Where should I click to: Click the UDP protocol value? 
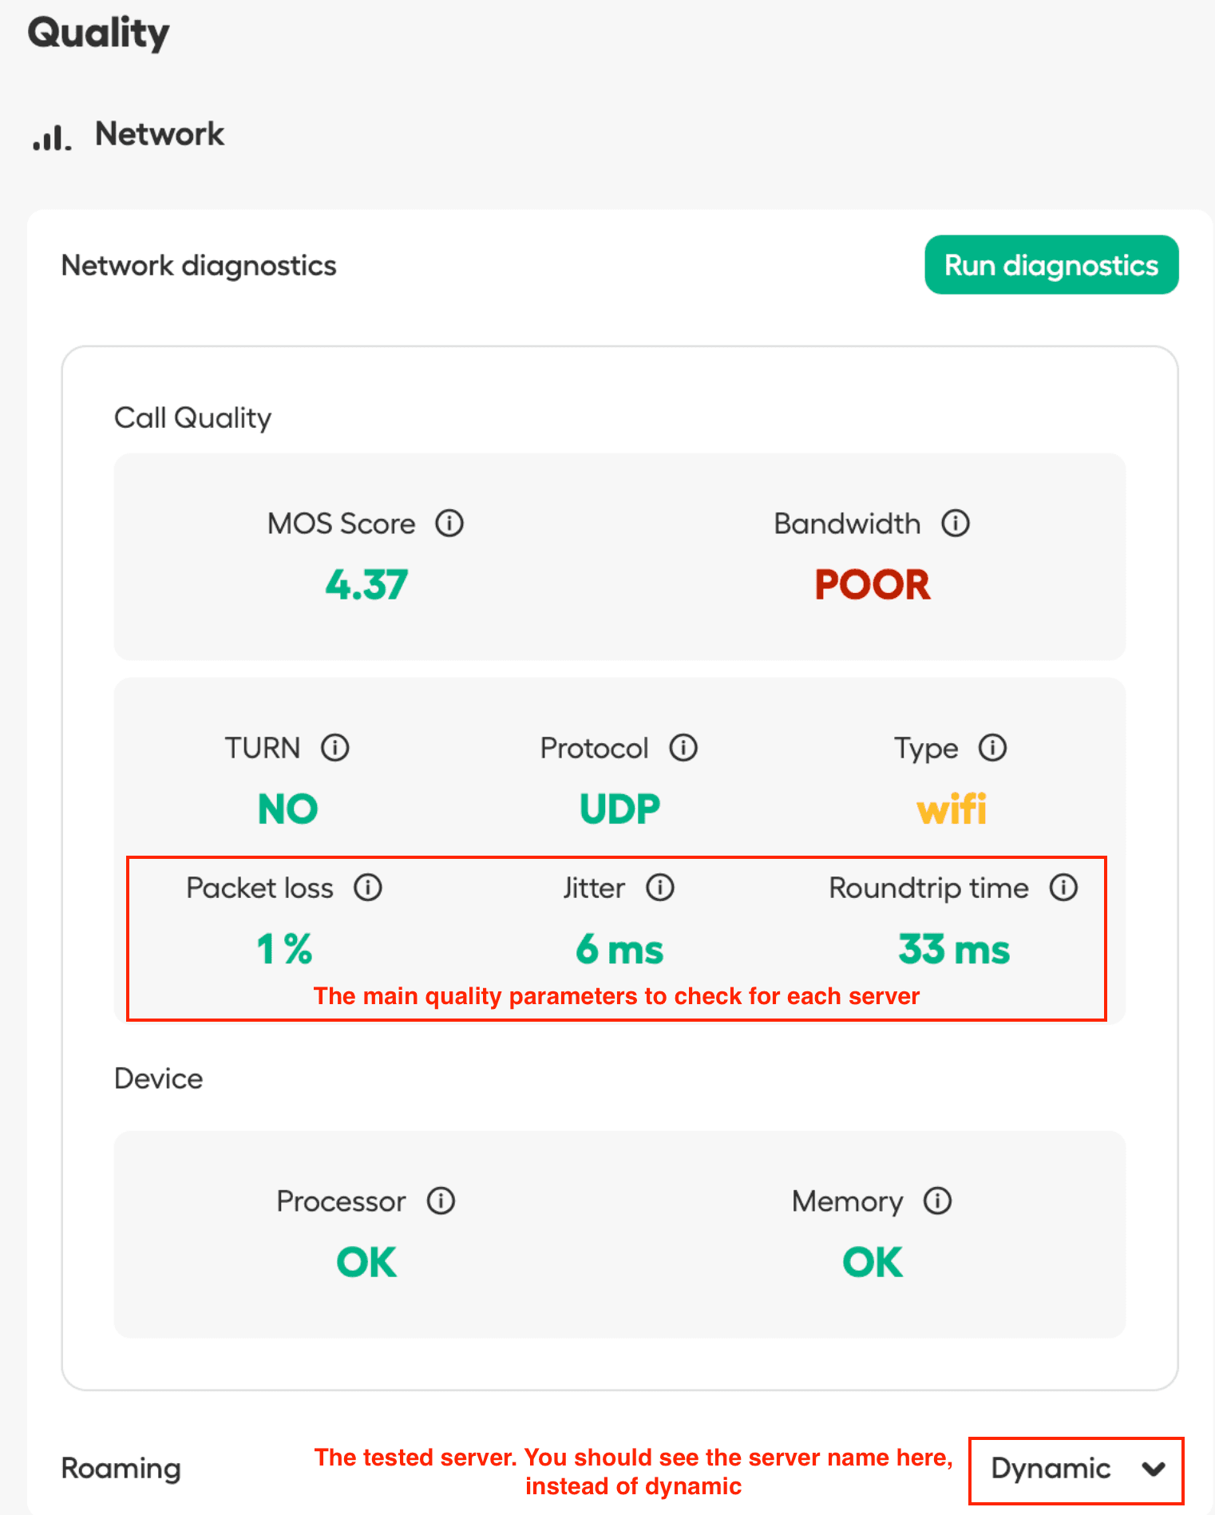[619, 809]
